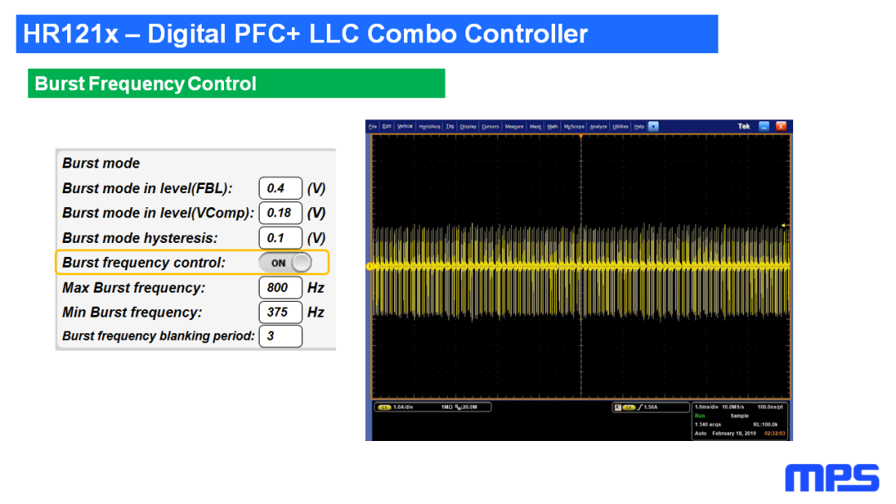The image size is (896, 504).
Task: Open the Analyze menu
Action: point(598,127)
